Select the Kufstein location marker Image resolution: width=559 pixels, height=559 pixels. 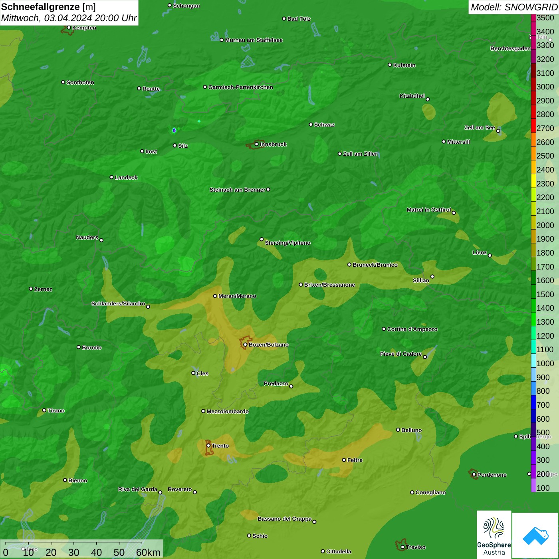(x=390, y=65)
